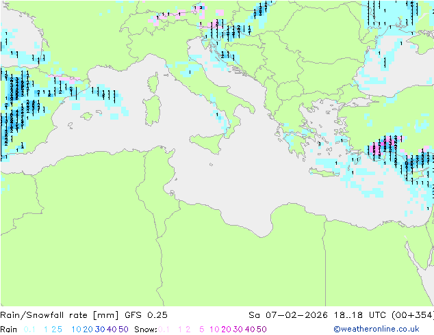Pick the rain legend value 10

click(x=77, y=330)
